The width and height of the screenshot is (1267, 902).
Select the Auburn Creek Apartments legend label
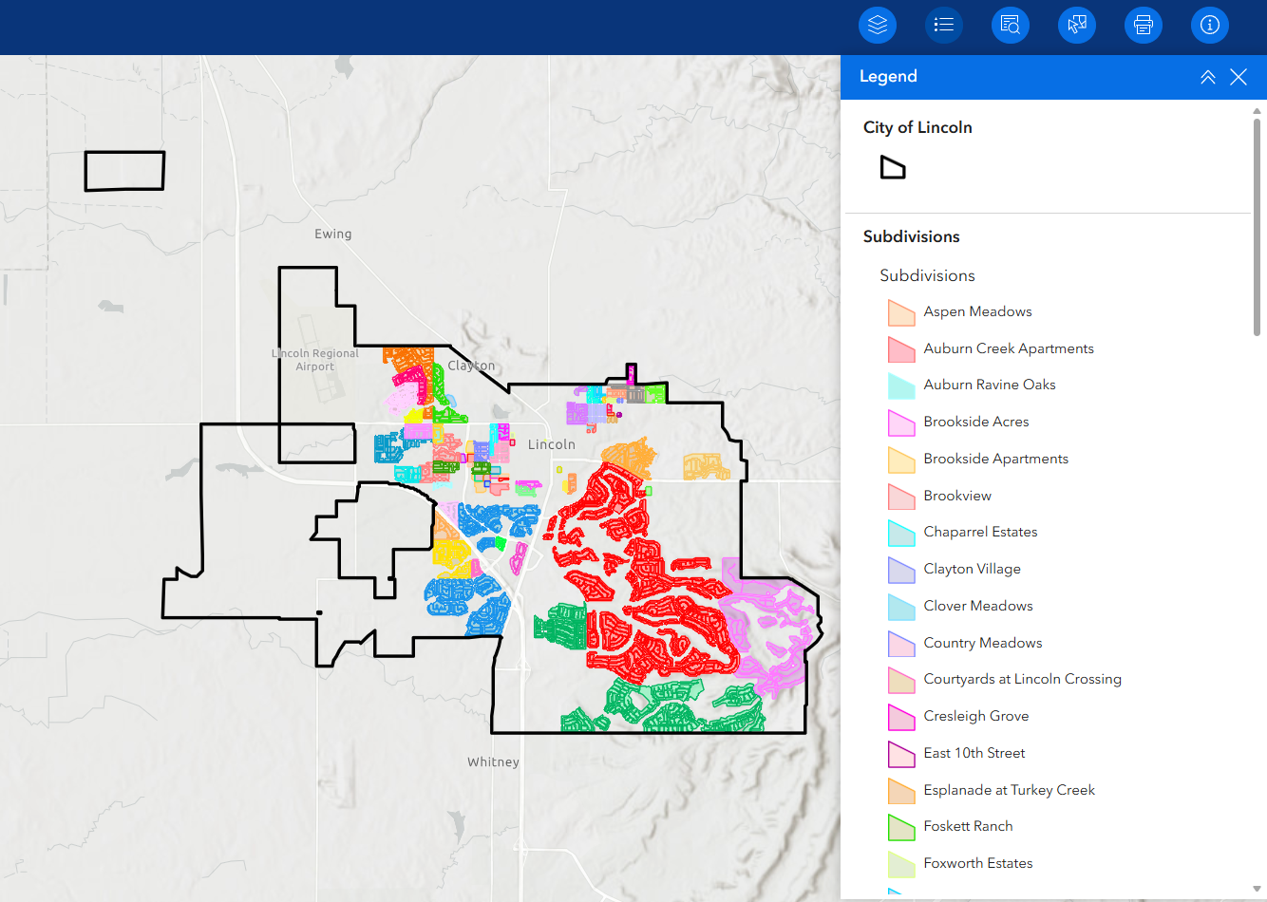(x=1009, y=348)
